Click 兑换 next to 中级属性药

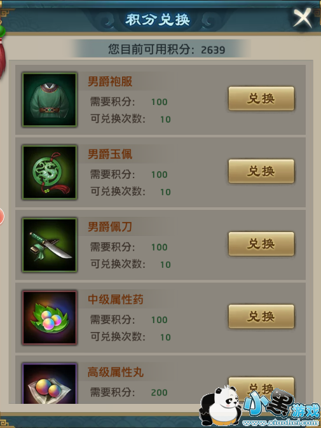coord(261,316)
